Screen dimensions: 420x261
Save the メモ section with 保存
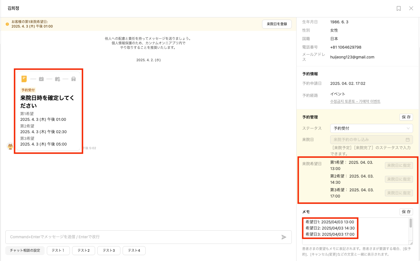406,212
